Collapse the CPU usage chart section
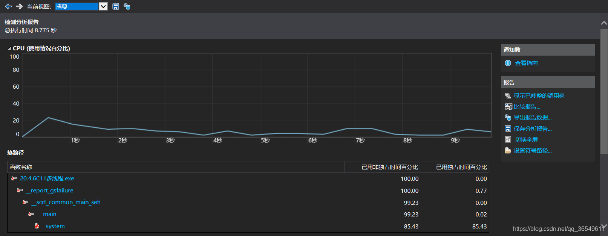This screenshot has height=236, width=608. point(9,48)
